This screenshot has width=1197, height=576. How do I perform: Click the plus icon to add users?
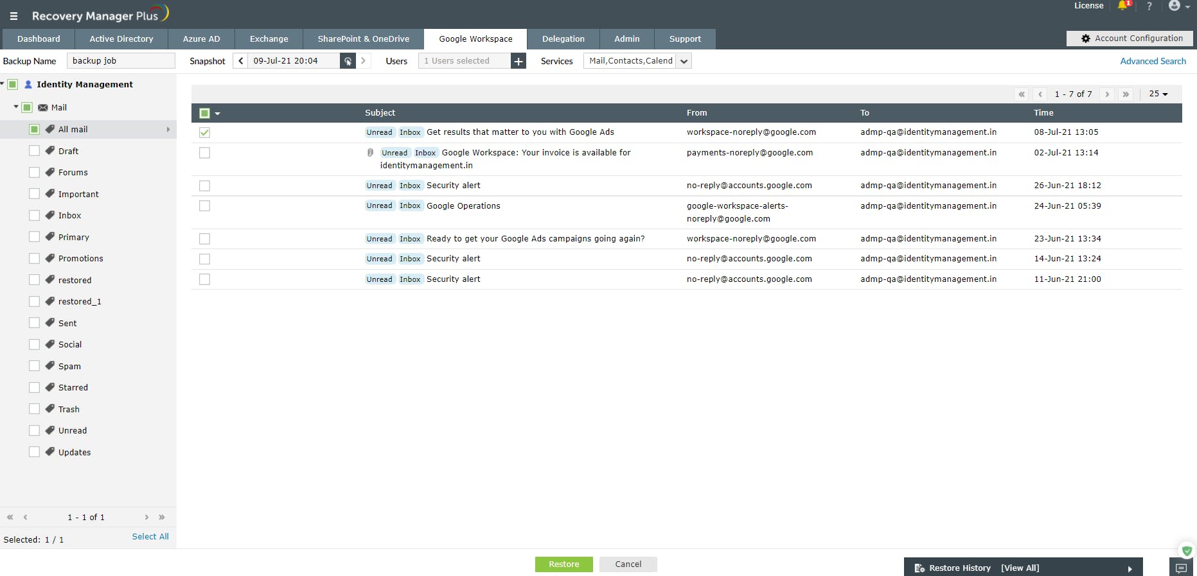(519, 61)
